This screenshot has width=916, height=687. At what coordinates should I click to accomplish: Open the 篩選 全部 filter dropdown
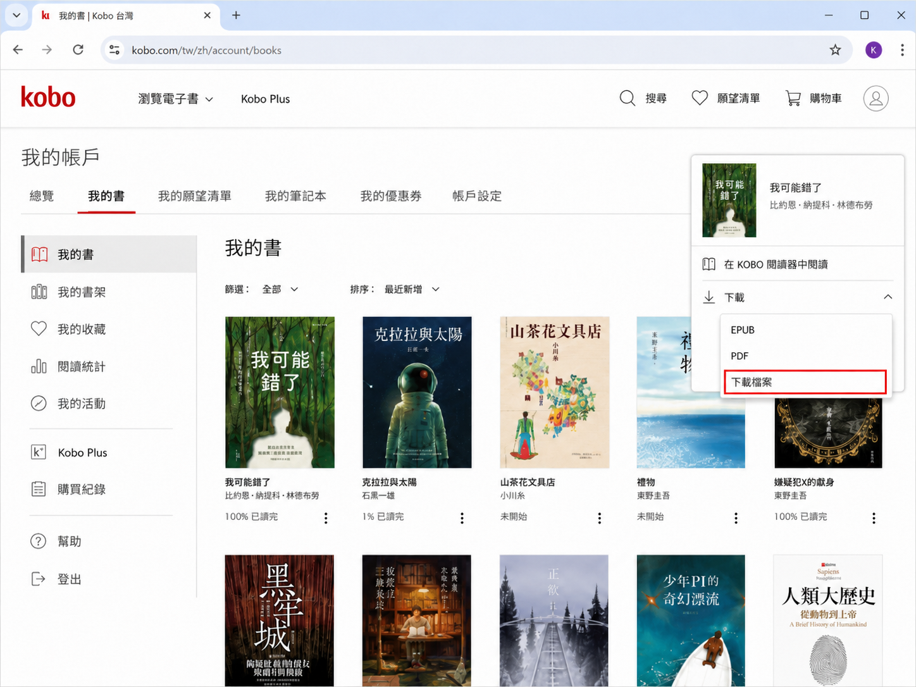pyautogui.click(x=280, y=289)
